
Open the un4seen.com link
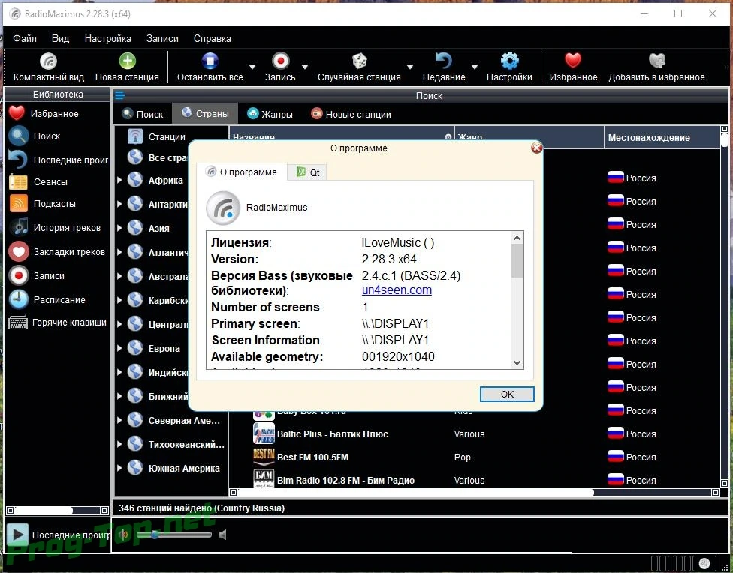click(x=397, y=289)
